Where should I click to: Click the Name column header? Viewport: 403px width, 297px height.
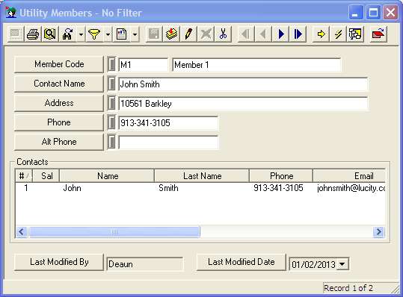[107, 175]
